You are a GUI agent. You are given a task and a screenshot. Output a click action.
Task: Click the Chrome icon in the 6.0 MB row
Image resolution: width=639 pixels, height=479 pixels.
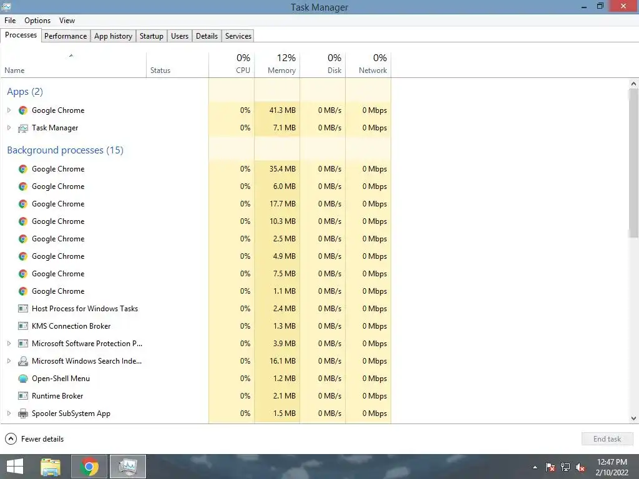point(23,186)
